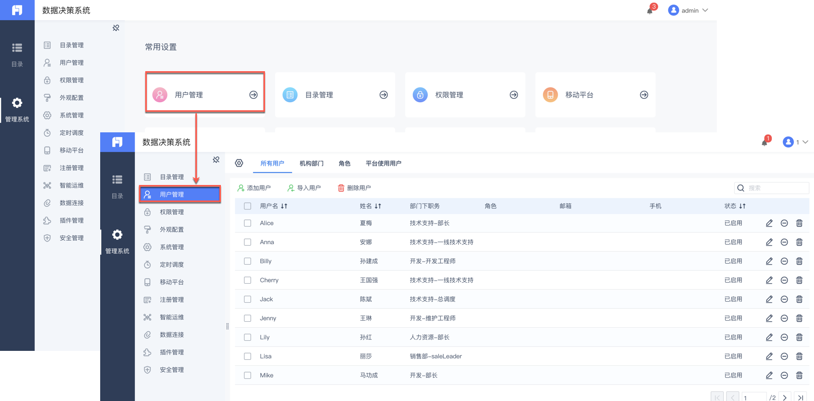Screen dimensions: 814x401
Task: Open the edit pencil for Jack
Action: pyautogui.click(x=769, y=299)
